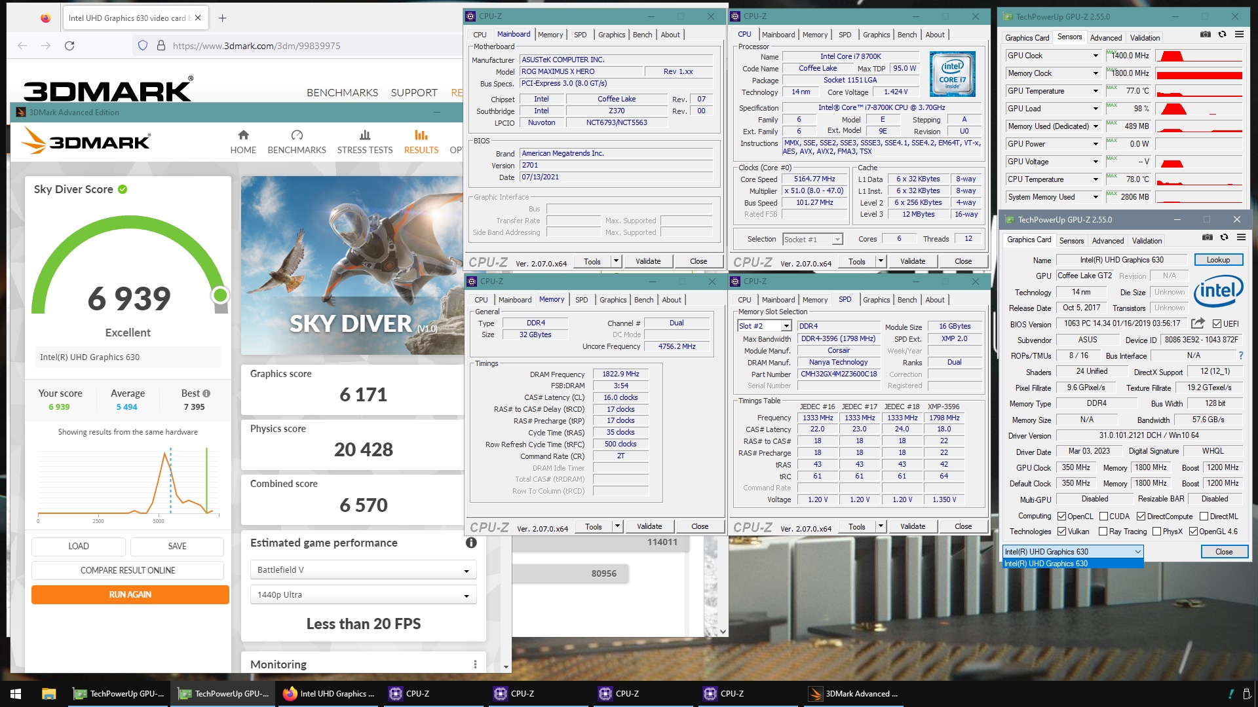The height and width of the screenshot is (707, 1258).
Task: Click the Bus Interface question mark icon
Action: (1240, 355)
